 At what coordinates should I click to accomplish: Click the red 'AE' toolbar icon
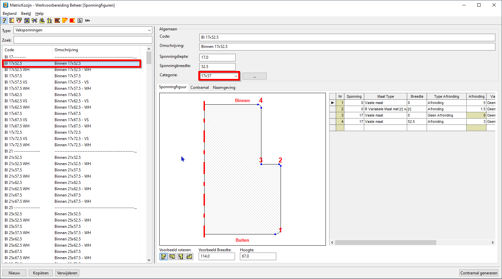point(57,20)
